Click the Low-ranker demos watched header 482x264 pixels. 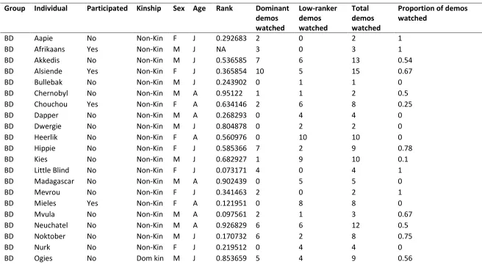pyautogui.click(x=318, y=18)
